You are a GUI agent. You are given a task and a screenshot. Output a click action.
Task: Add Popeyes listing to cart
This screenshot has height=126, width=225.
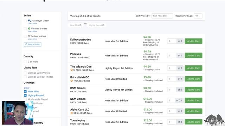coord(193,55)
